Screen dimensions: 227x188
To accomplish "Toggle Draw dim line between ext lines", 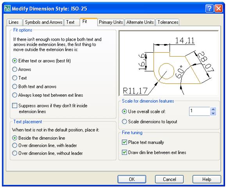I will point(124,153).
